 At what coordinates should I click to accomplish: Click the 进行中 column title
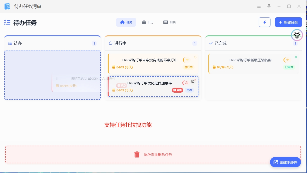click(x=120, y=43)
